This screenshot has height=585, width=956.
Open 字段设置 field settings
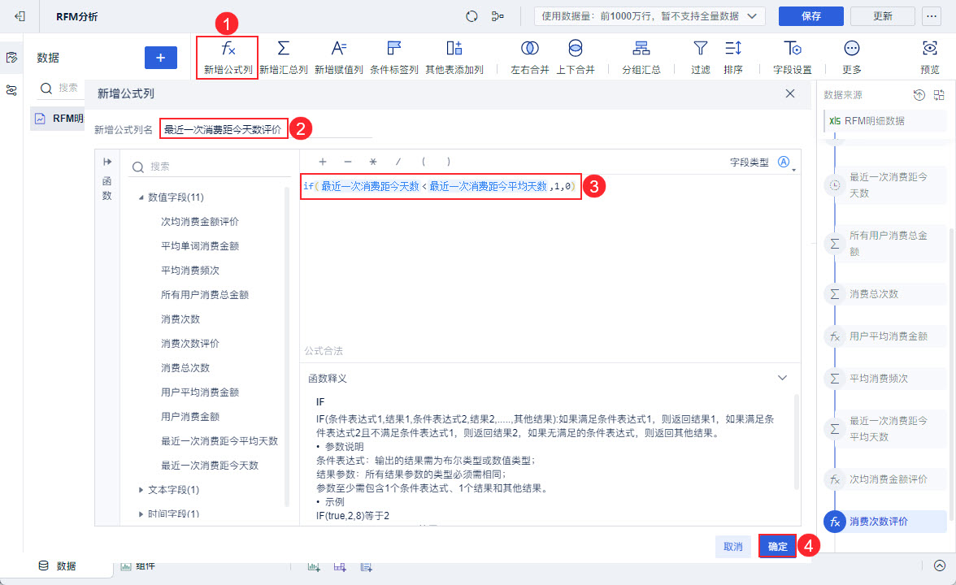point(793,49)
